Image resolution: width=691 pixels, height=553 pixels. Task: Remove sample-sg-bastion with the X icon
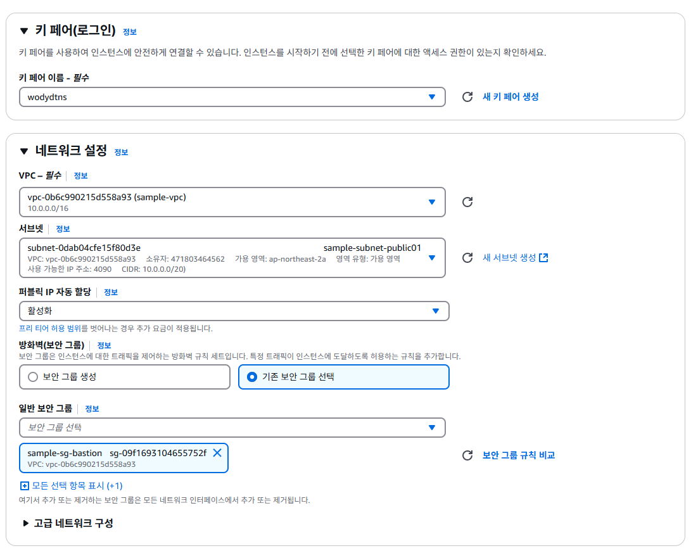pos(217,452)
